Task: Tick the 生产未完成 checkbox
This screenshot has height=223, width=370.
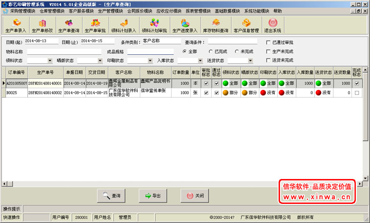Action: [268, 51]
